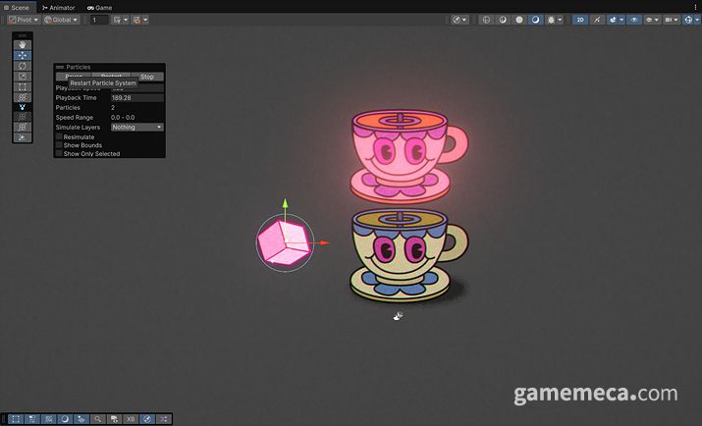Select the Transform tool
The image size is (702, 426).
(24, 98)
